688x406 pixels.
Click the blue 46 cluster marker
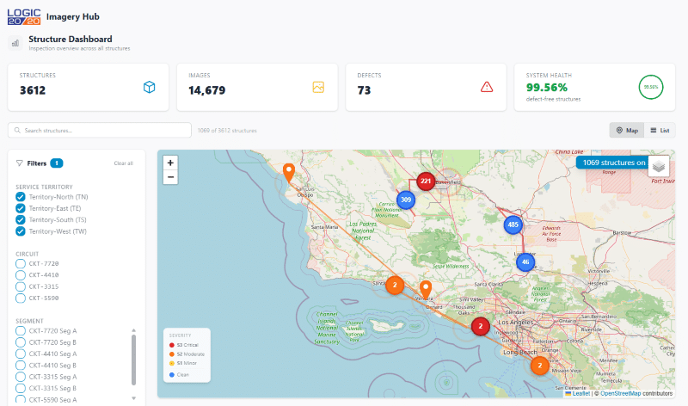coord(525,262)
